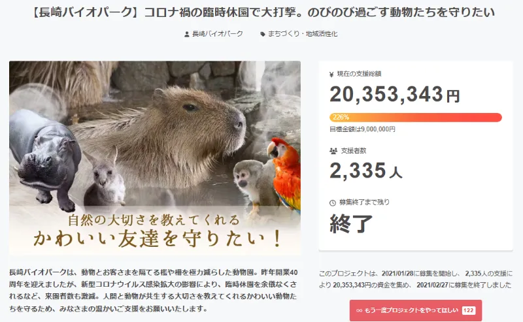This screenshot has width=523, height=322.
Task: Click the 終了 status text
Action: pyautogui.click(x=351, y=223)
